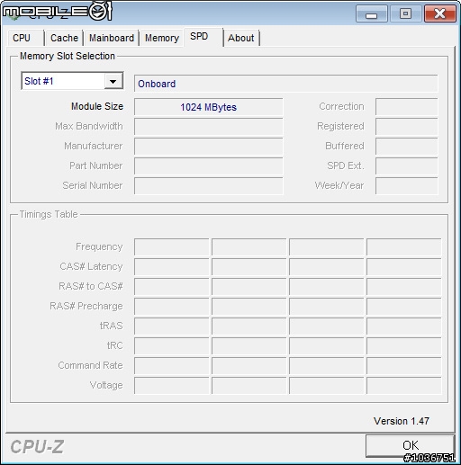Click the Max Bandwidth field
This screenshot has height=465, width=461.
tap(208, 127)
